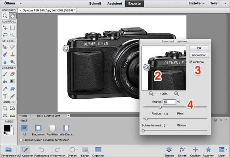Screen dimensions: 230x158
Task: Click Drehen rotate button
Action: [x=72, y=152]
